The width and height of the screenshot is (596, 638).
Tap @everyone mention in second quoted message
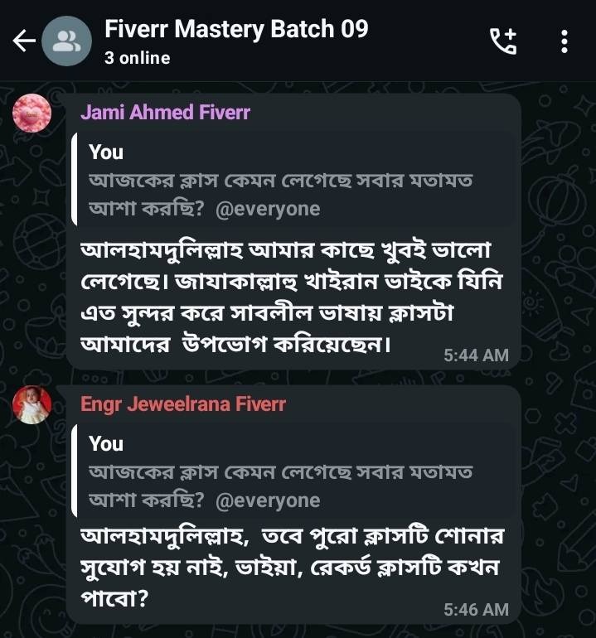(268, 500)
